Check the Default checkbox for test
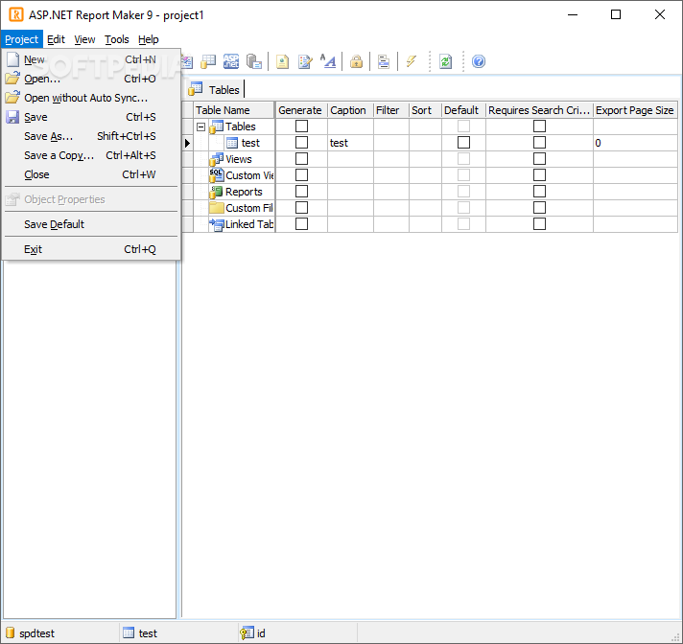This screenshot has height=644, width=683. pos(463,142)
